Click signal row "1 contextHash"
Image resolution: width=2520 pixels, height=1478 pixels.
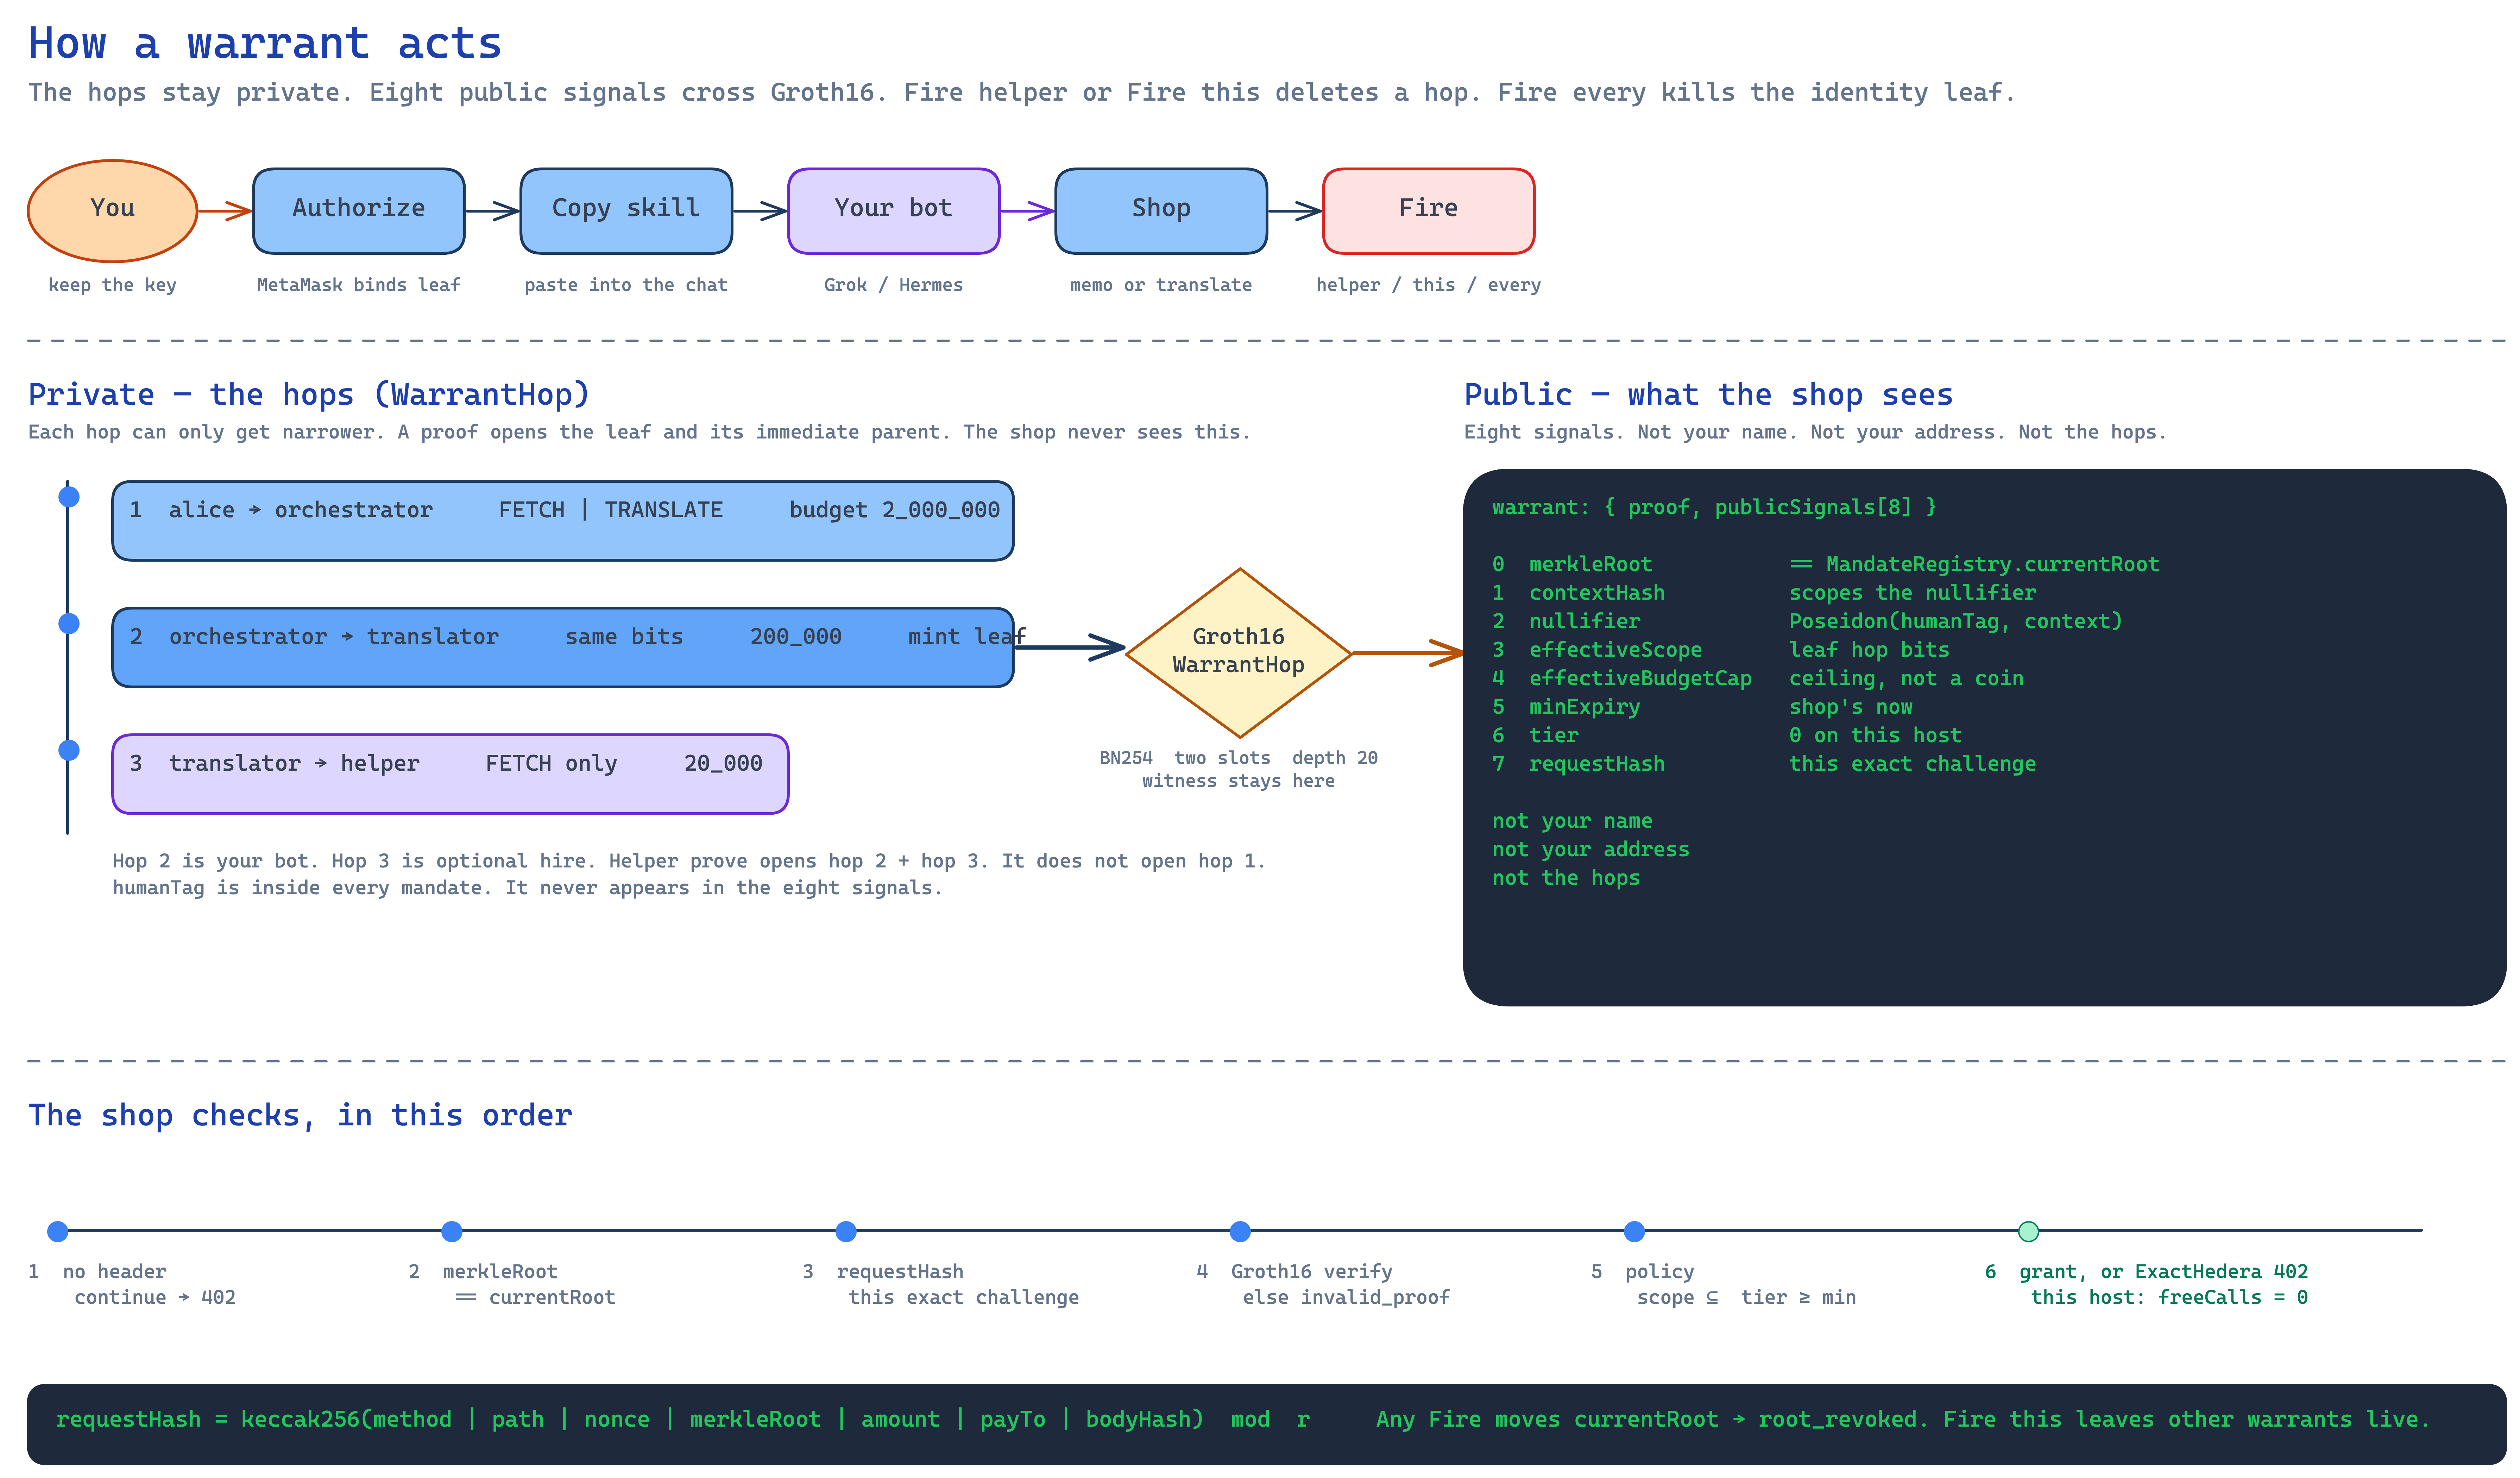[x=1764, y=593]
